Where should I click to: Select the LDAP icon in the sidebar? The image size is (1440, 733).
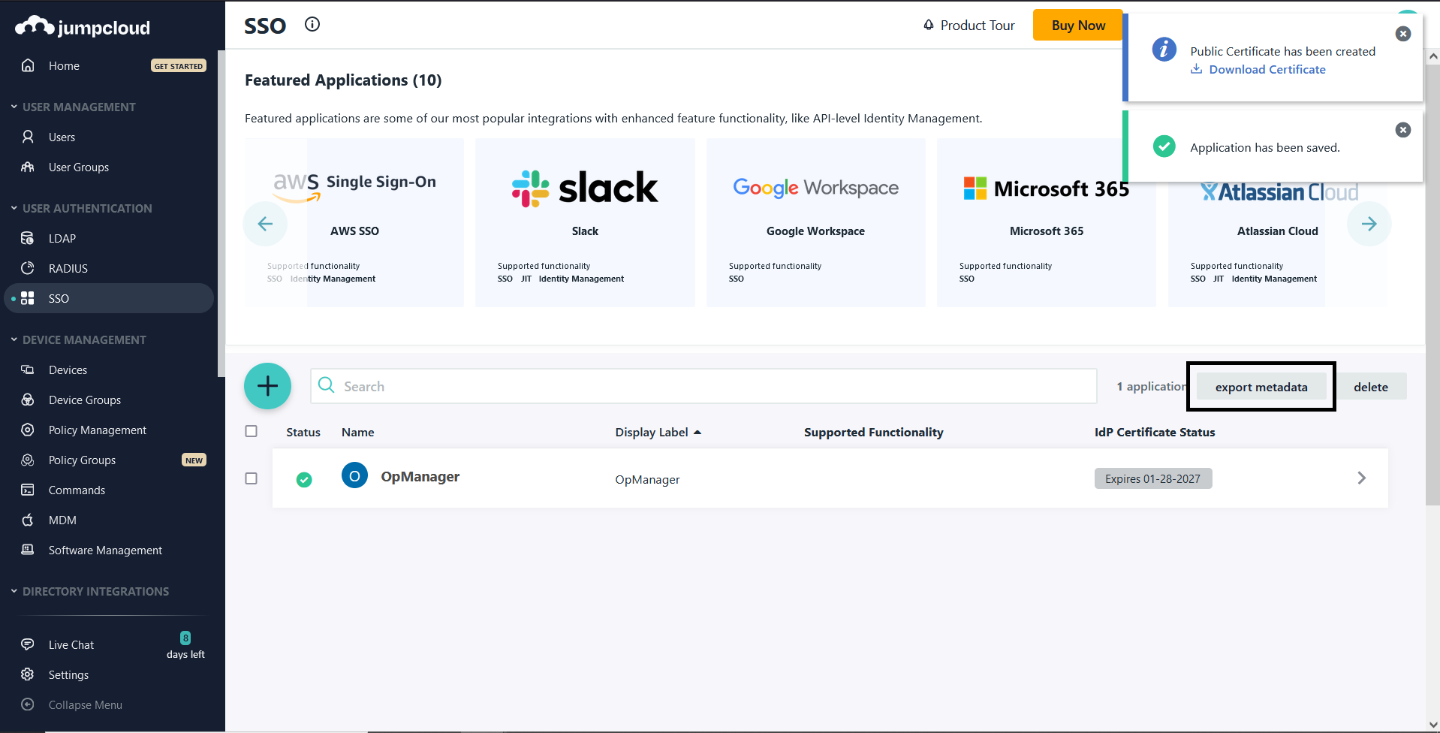28,238
